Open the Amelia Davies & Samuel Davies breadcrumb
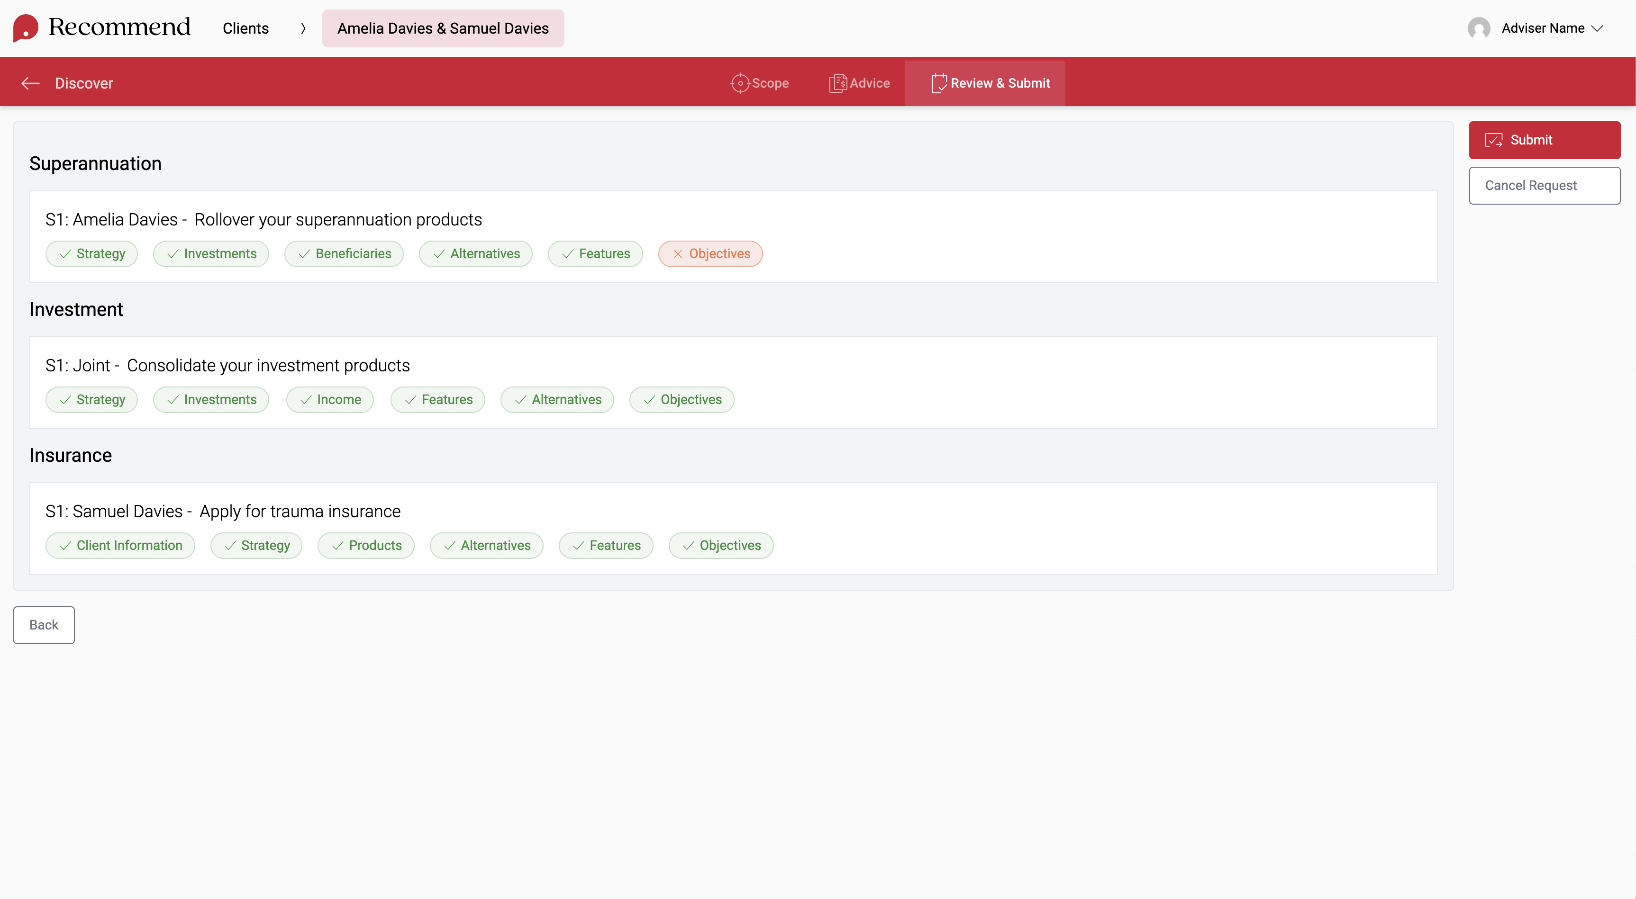Image resolution: width=1636 pixels, height=899 pixels. click(x=443, y=28)
